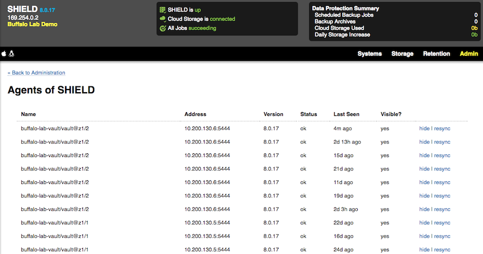Click the SHIELD server status icon
483x254 pixels.
163,10
